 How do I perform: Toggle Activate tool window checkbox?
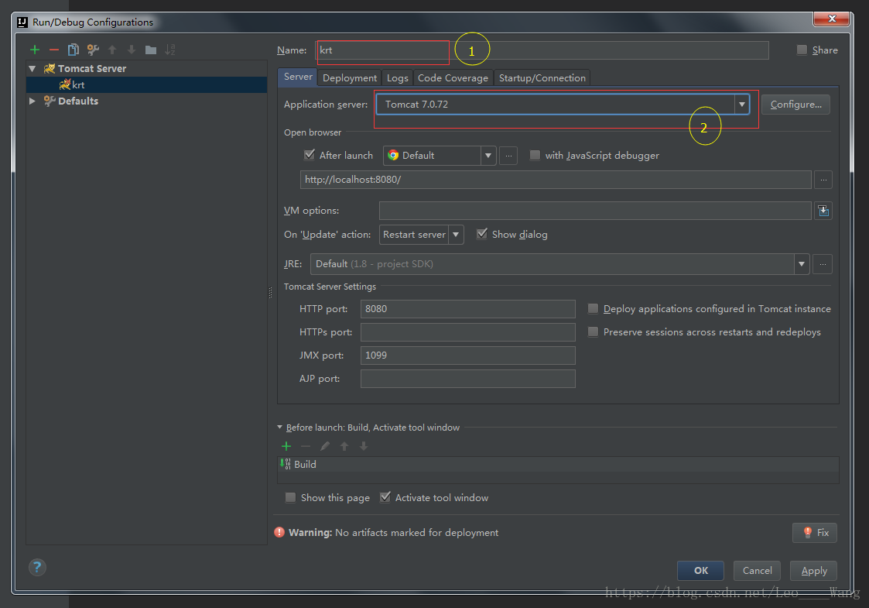(385, 497)
